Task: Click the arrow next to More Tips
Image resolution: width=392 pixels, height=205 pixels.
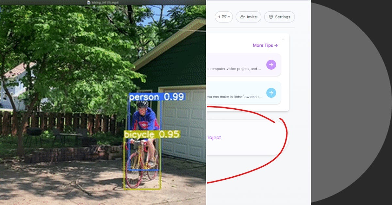Action: pos(276,45)
